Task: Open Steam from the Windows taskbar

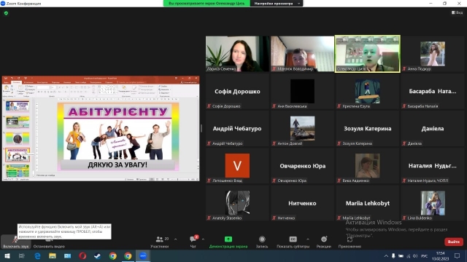Action: click(98, 255)
